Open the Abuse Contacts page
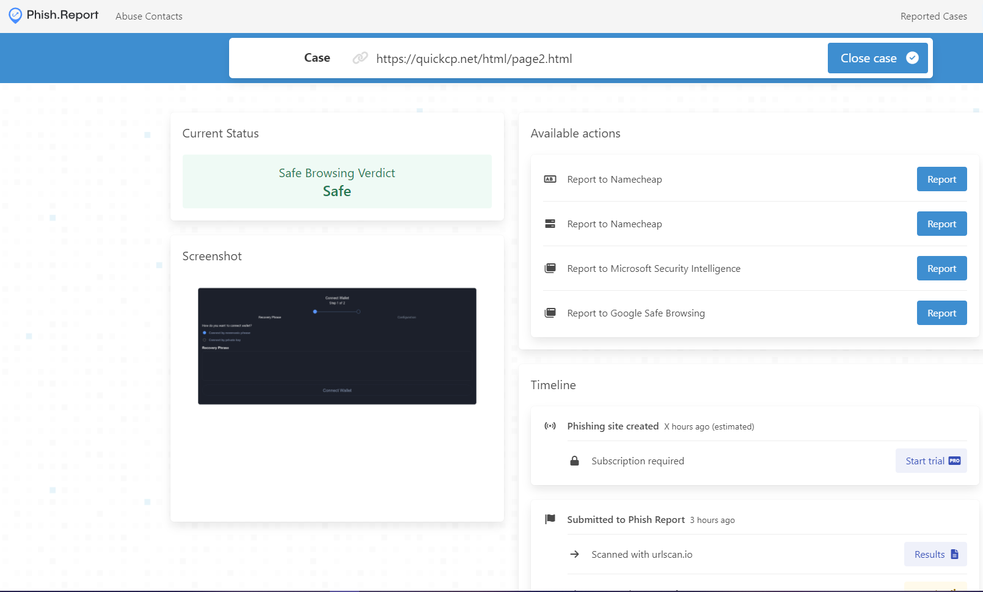This screenshot has height=592, width=983. click(149, 16)
